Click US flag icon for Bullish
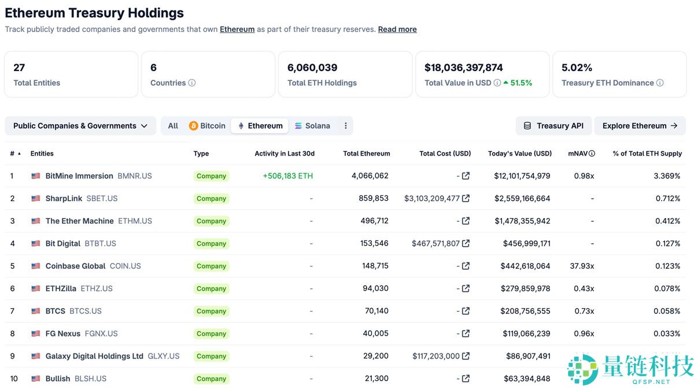This screenshot has width=694, height=388. (x=36, y=379)
